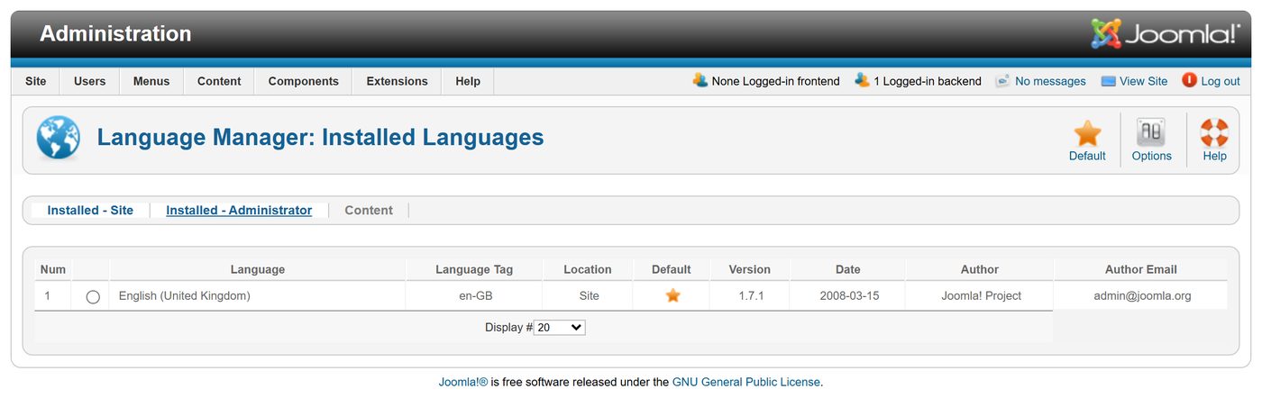The image size is (1262, 407).
Task: Click the 2008-03-15 date cell
Action: 847,295
